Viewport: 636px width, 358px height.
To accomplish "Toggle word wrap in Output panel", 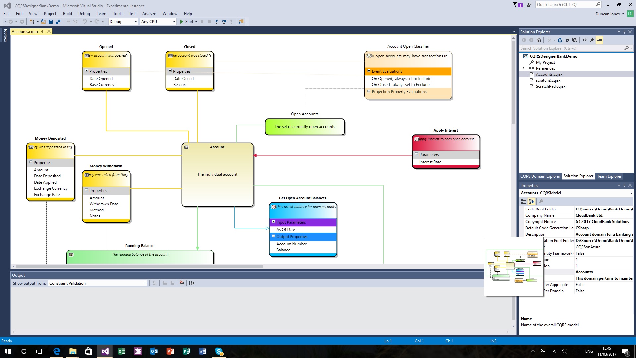I will (191, 283).
